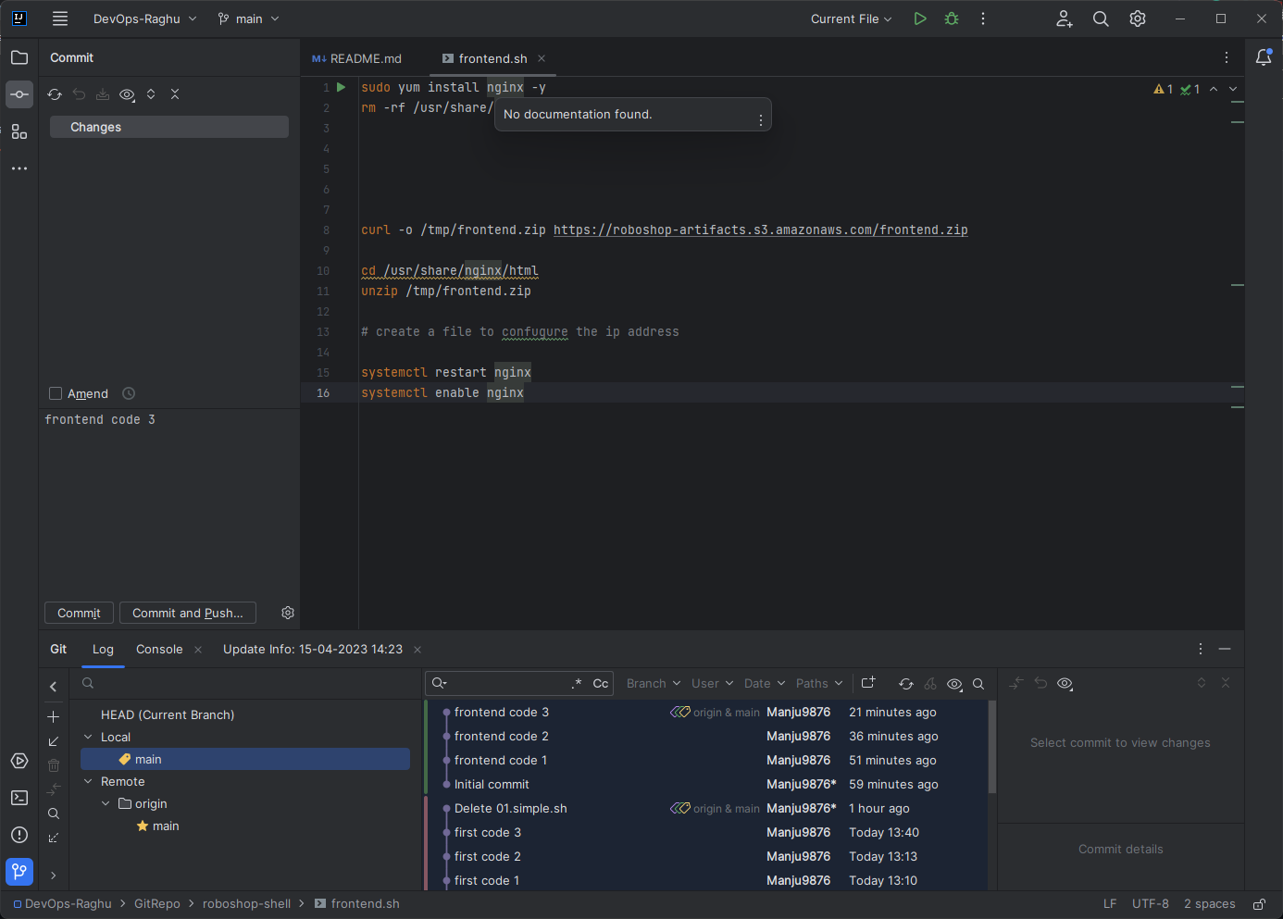Open the Notifications bell icon
This screenshot has height=919, width=1283.
pyautogui.click(x=1264, y=56)
